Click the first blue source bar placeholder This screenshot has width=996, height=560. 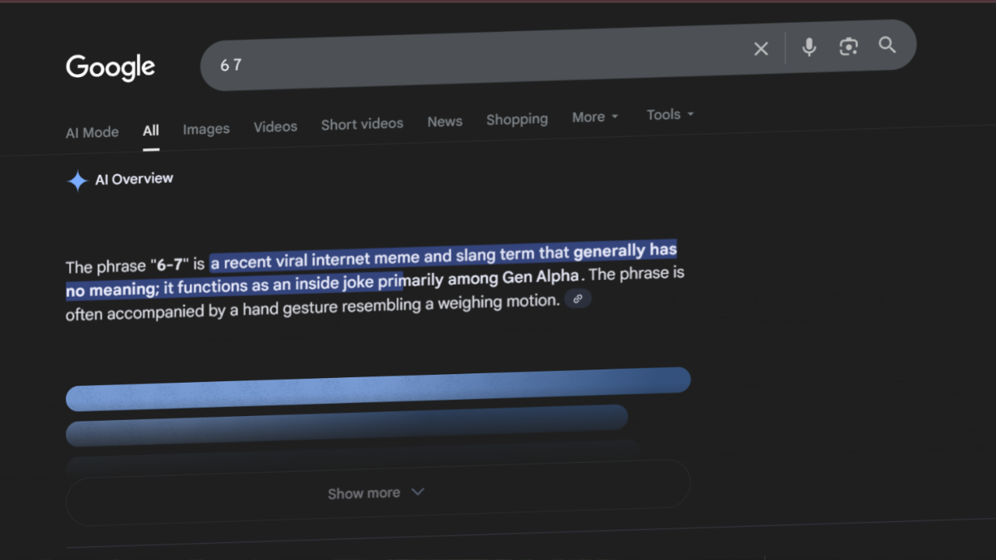(x=378, y=389)
